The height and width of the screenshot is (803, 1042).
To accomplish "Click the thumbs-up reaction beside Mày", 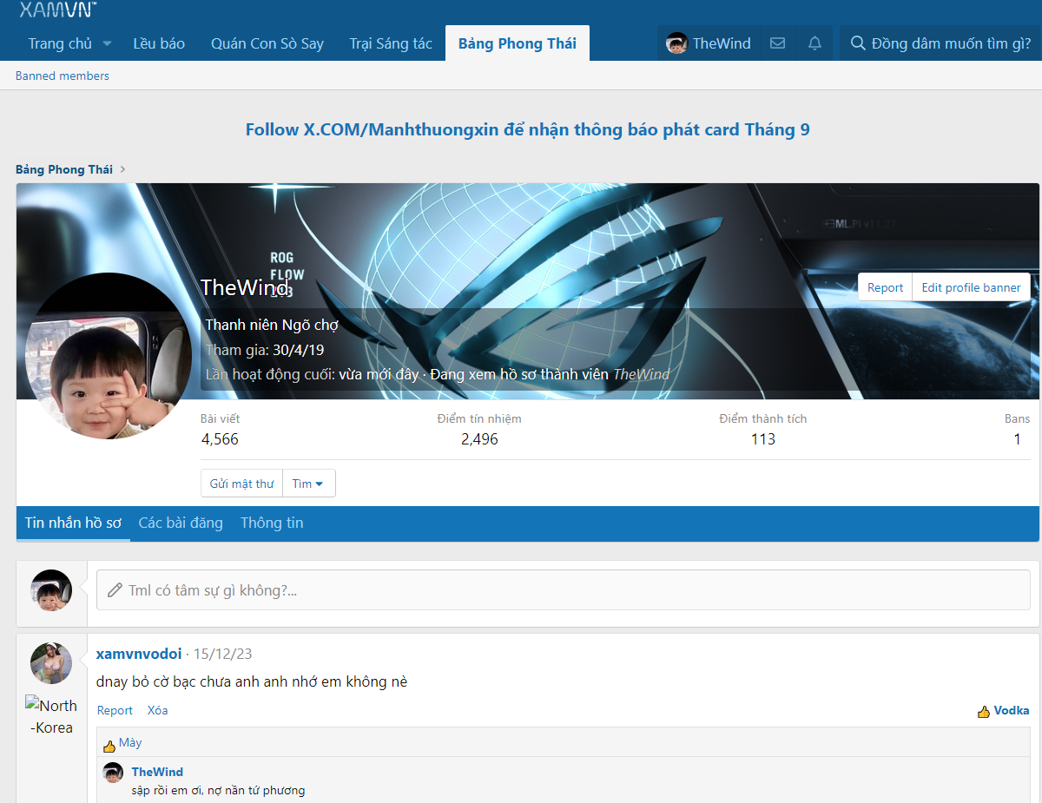I will point(109,744).
